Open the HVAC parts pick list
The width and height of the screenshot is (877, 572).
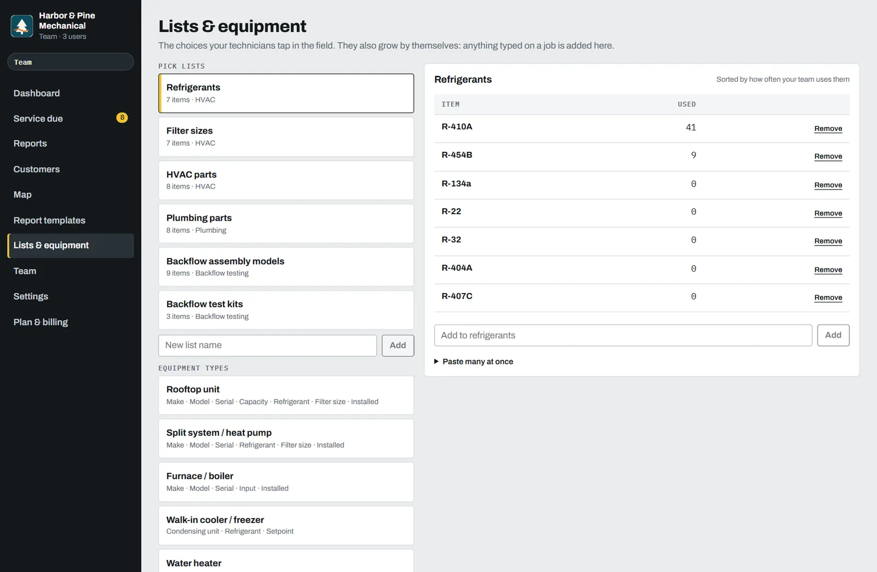(286, 180)
